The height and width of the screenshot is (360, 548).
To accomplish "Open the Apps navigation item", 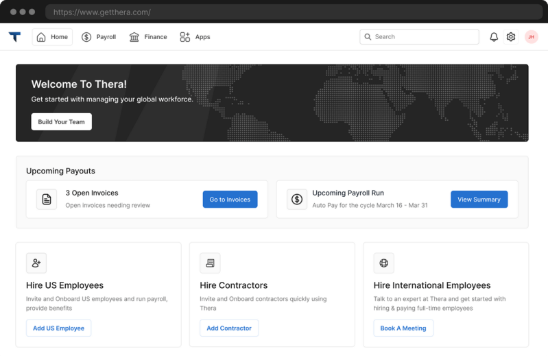I will click(x=195, y=37).
